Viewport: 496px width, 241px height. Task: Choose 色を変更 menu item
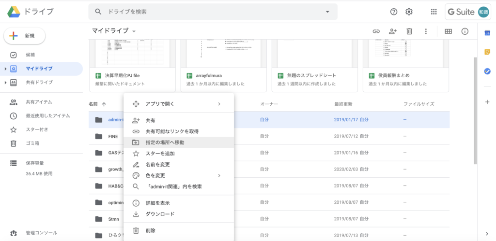[x=179, y=175]
